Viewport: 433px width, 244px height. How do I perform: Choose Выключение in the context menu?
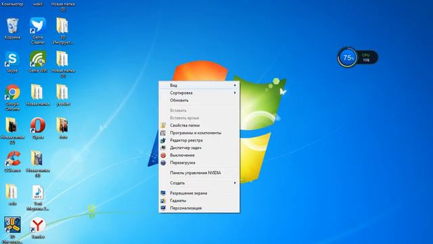click(199, 155)
